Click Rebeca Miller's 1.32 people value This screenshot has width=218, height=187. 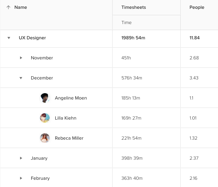pyautogui.click(x=194, y=138)
